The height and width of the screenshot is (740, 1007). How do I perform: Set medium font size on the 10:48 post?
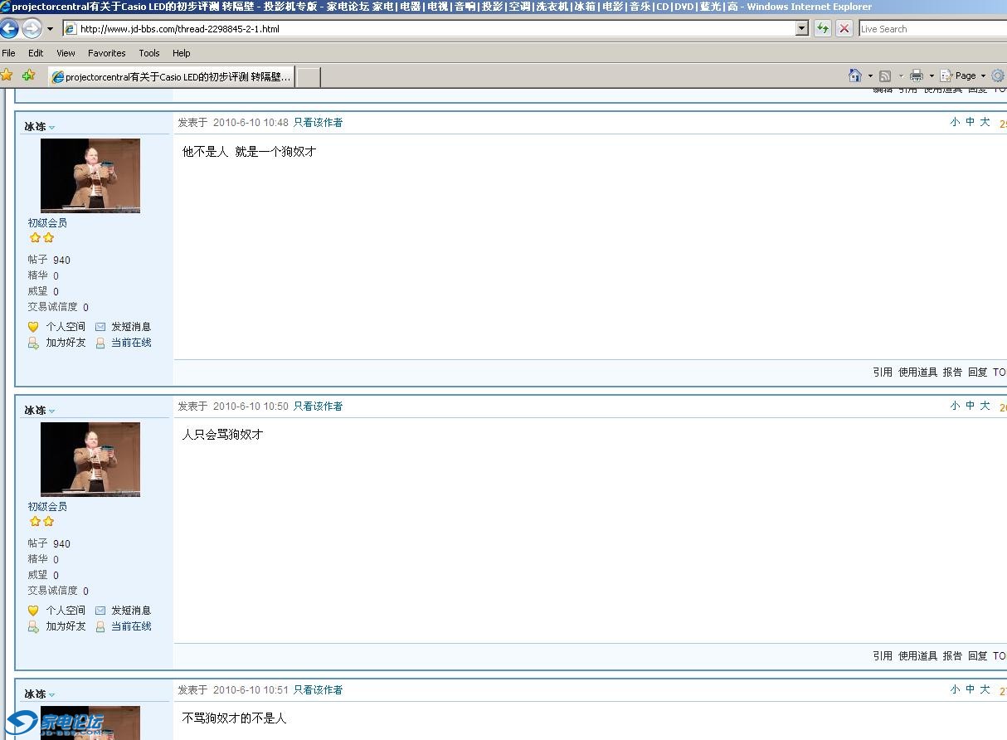tap(970, 122)
